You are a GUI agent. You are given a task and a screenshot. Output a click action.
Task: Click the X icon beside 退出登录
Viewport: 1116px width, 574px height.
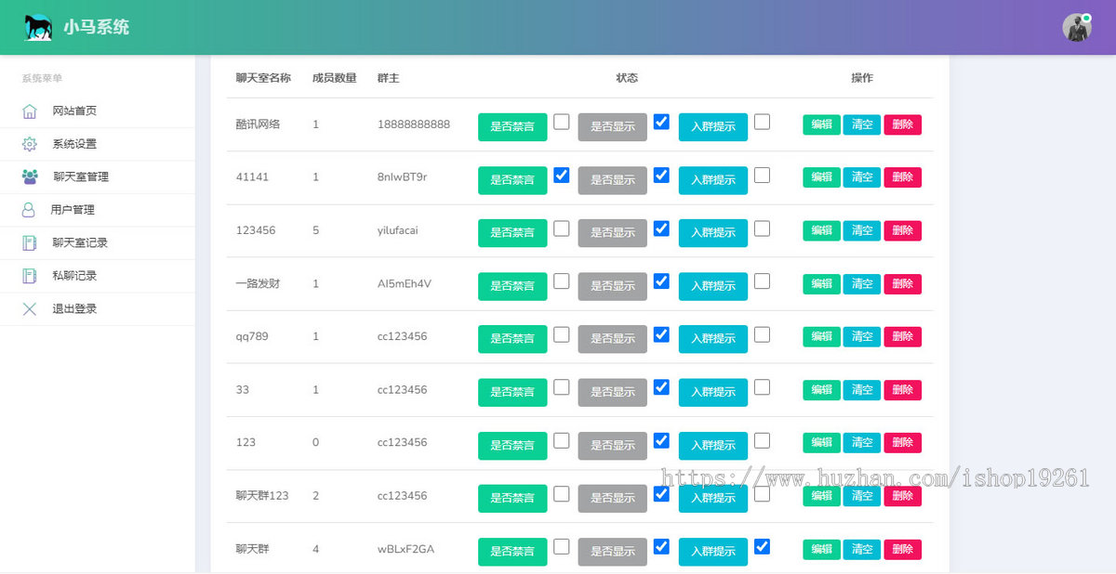30,309
